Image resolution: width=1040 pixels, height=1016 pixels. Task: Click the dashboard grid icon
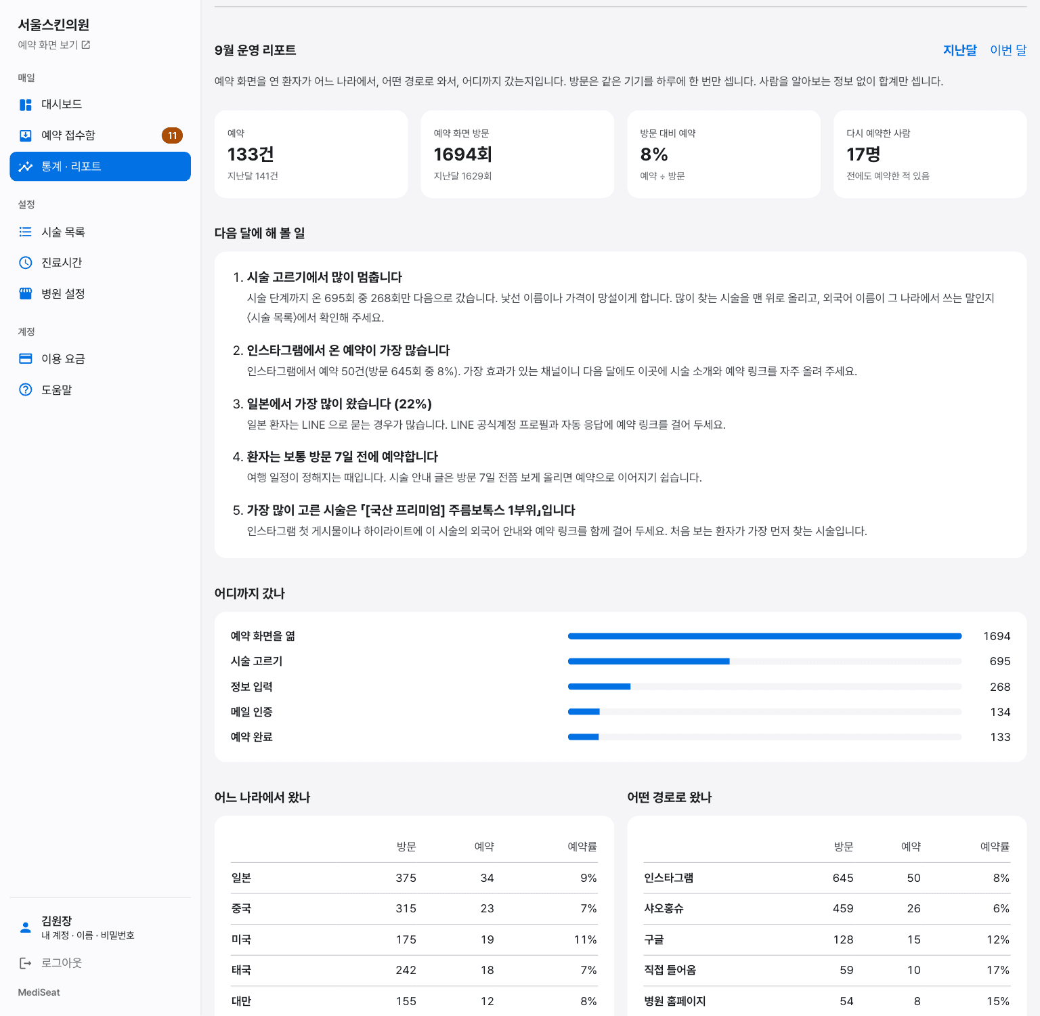coord(26,104)
